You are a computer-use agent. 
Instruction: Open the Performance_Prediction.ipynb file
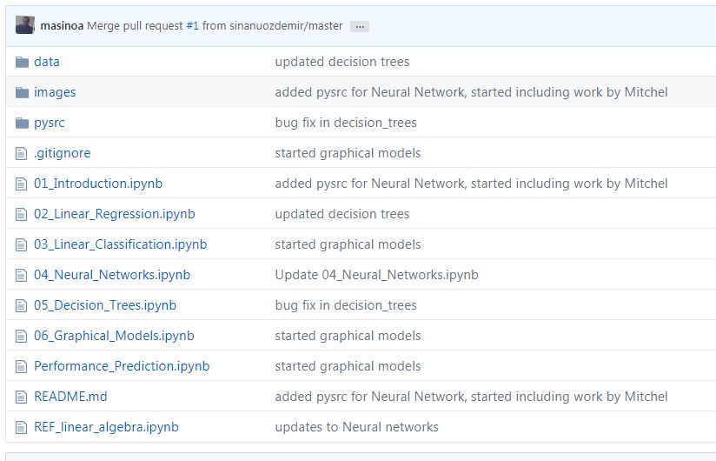(x=122, y=366)
